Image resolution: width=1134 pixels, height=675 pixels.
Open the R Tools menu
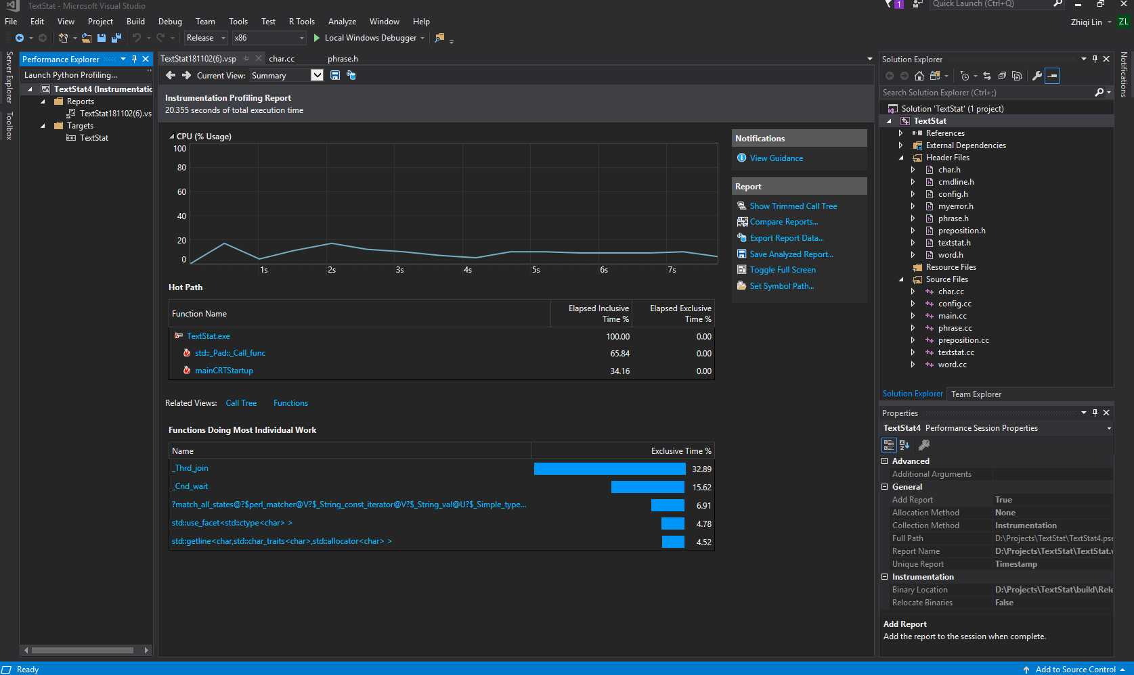tap(302, 21)
